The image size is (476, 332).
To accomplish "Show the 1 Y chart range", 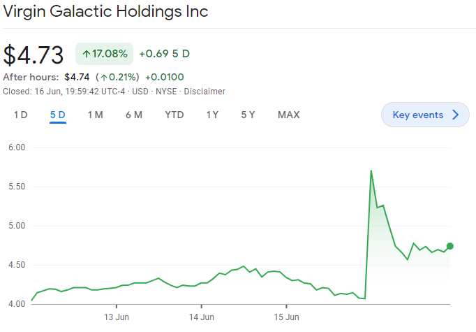I will tap(212, 115).
